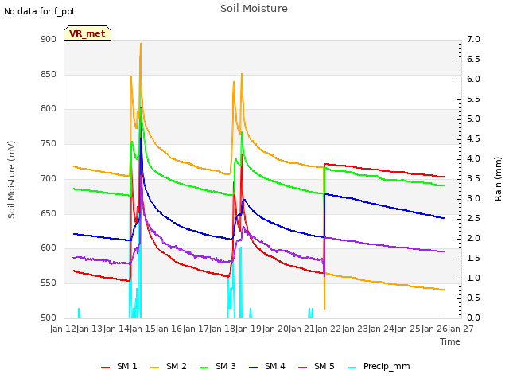Click the Jan 16 date tick label
The height and width of the screenshot is (382, 509).
tap(169, 329)
